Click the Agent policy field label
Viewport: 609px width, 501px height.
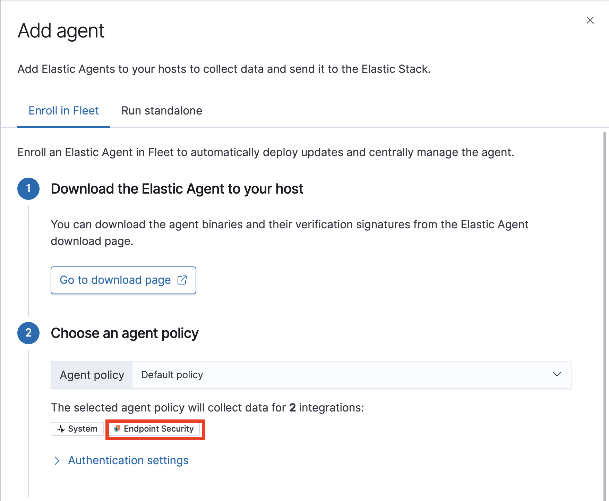[x=92, y=375]
